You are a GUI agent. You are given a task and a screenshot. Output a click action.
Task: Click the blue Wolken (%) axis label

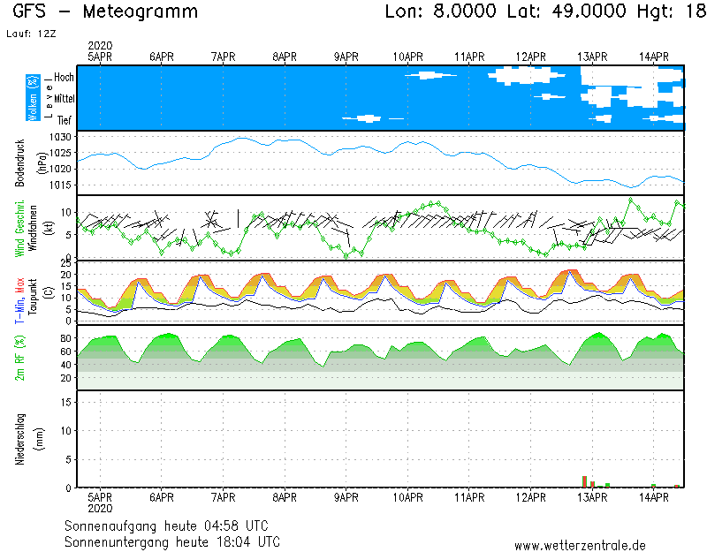pyautogui.click(x=33, y=98)
